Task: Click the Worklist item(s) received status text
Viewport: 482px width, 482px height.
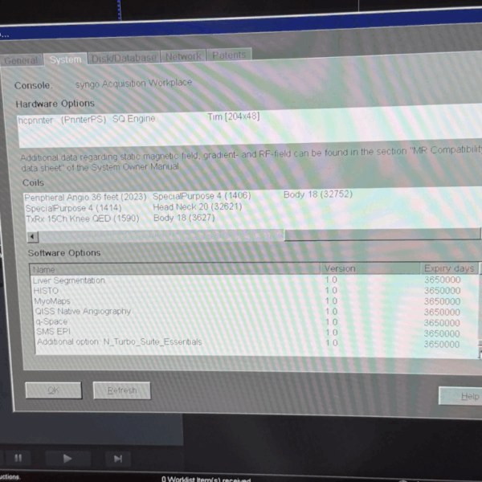Action: 206,479
